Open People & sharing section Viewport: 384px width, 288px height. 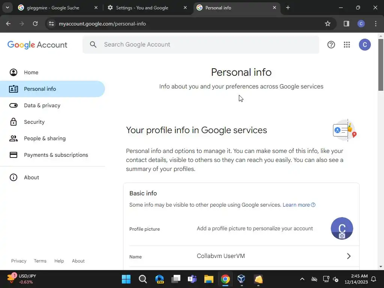pyautogui.click(x=52, y=138)
